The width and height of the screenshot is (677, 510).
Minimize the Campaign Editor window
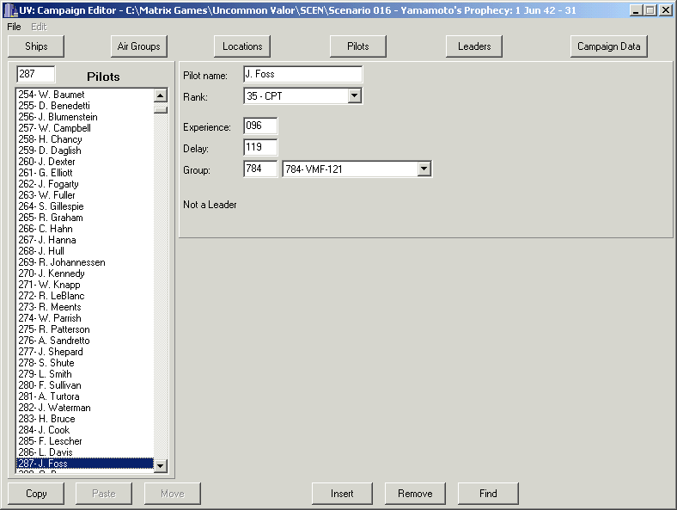[x=636, y=10]
